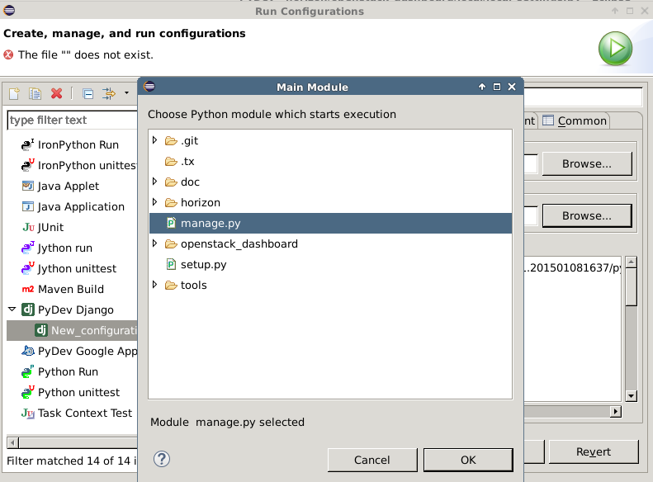Click vertical scrollbar down arrow
The image size is (653, 482).
click(632, 395)
